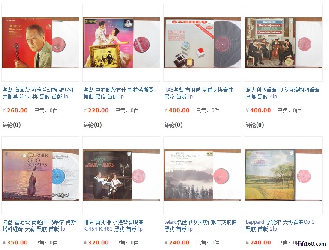Open the Handel Leppard album thumbnail

(284, 175)
